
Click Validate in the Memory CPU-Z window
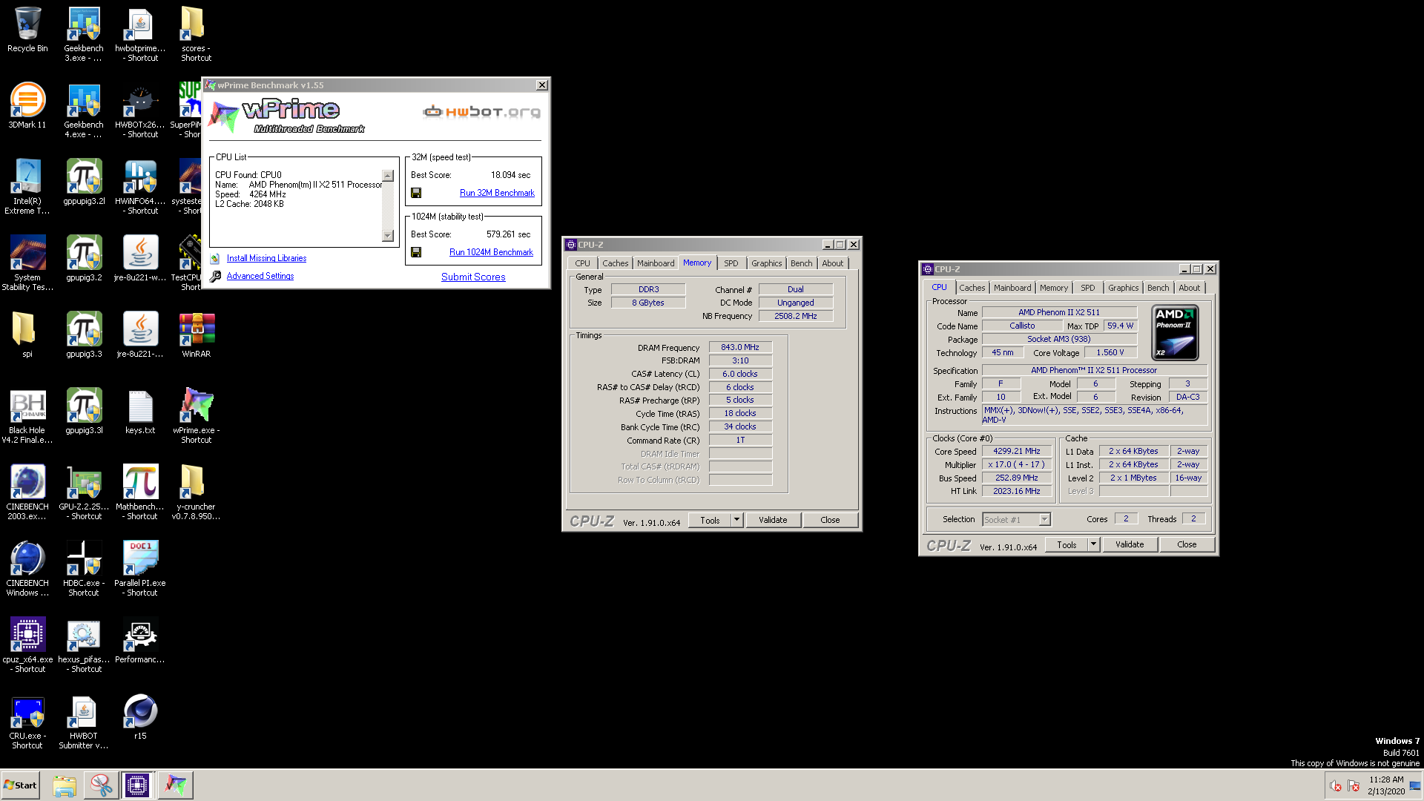coord(773,520)
